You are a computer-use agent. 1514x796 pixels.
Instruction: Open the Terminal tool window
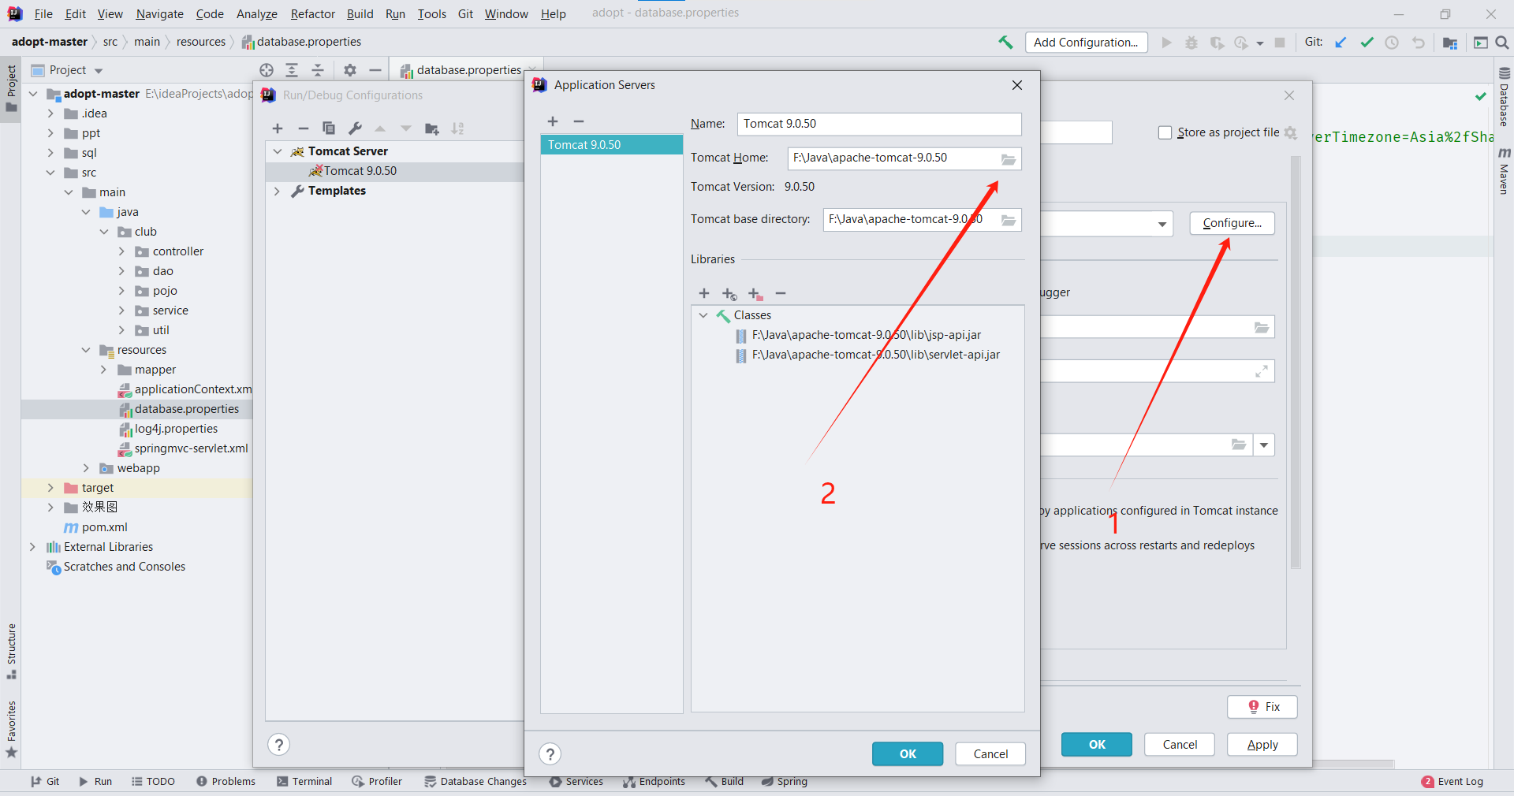tap(304, 782)
